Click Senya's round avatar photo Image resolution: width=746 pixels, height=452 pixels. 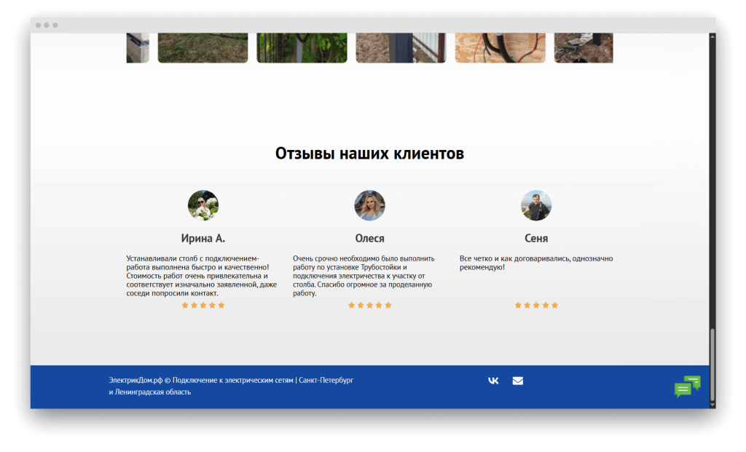point(536,205)
